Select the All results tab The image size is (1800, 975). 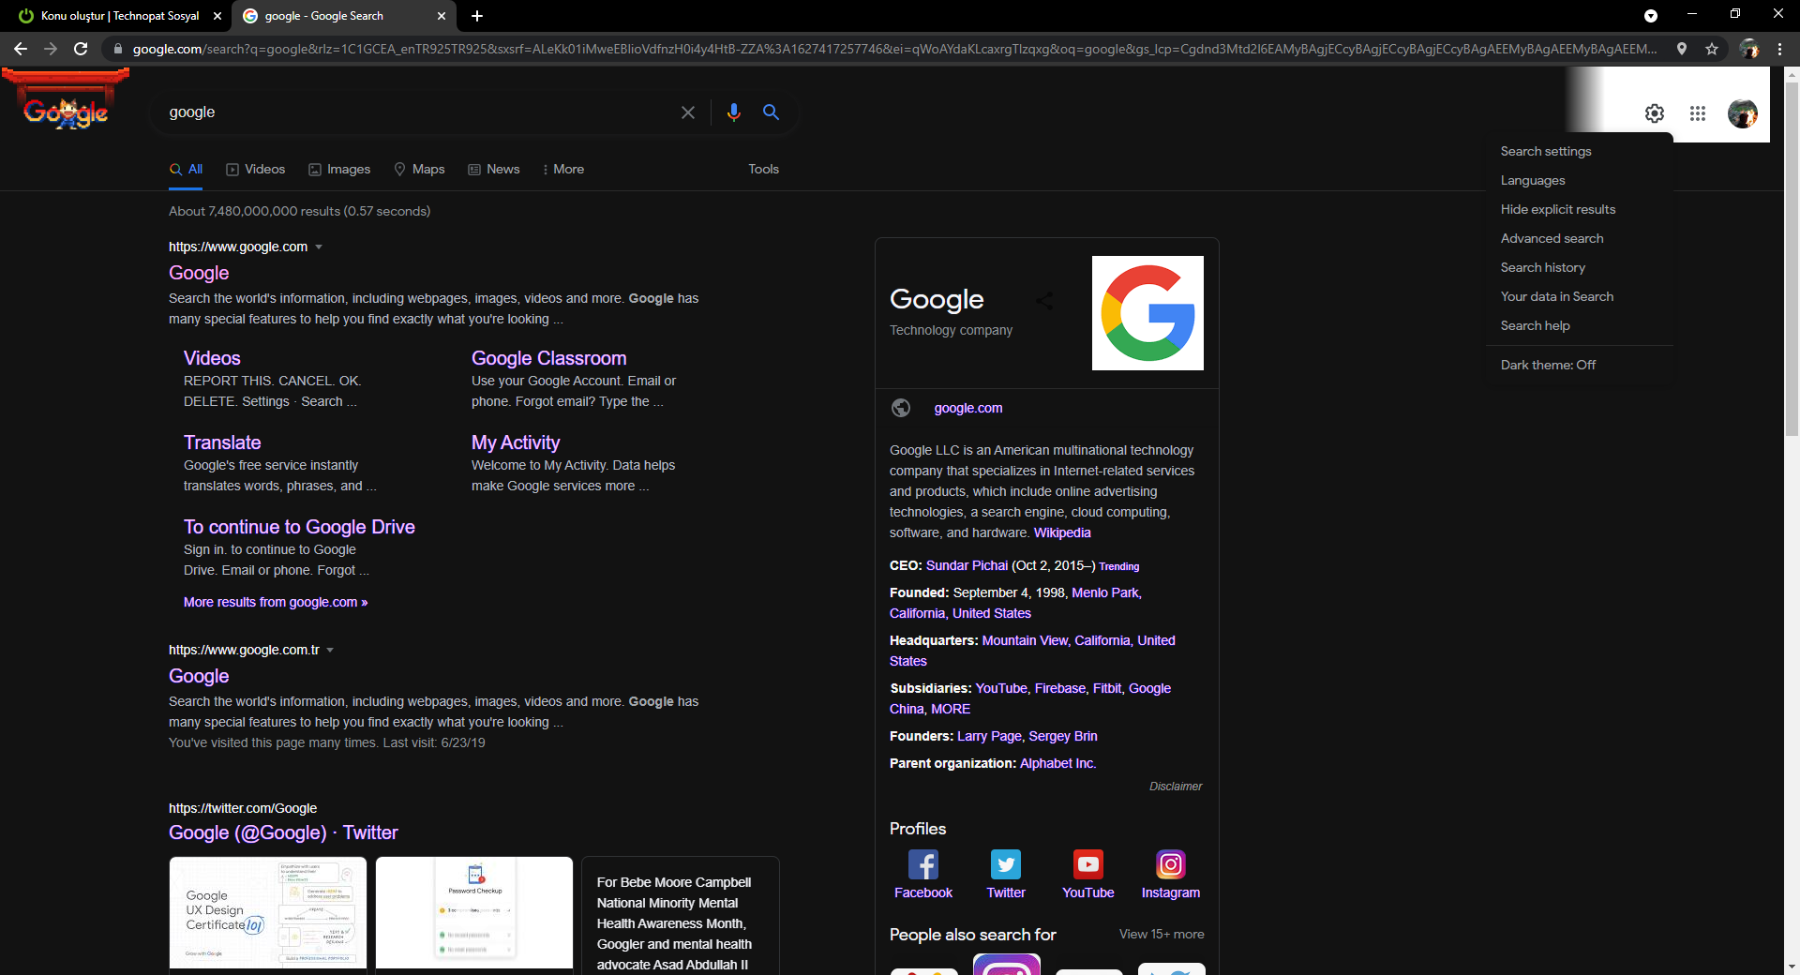pyautogui.click(x=186, y=169)
